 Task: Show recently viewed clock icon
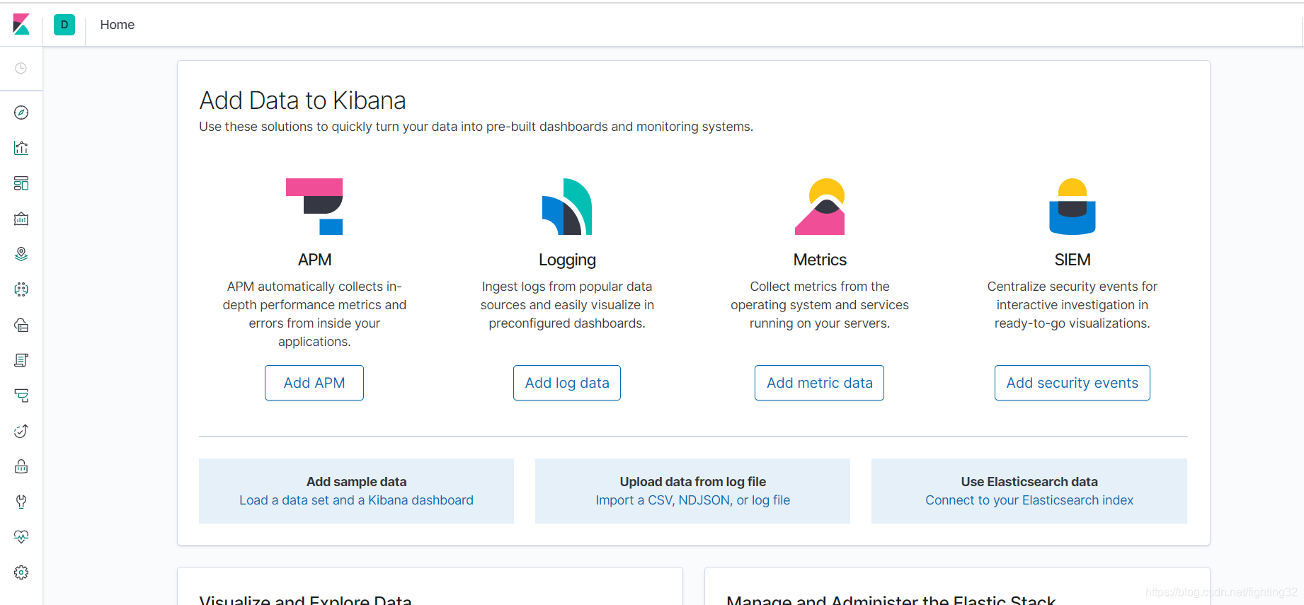pos(21,68)
